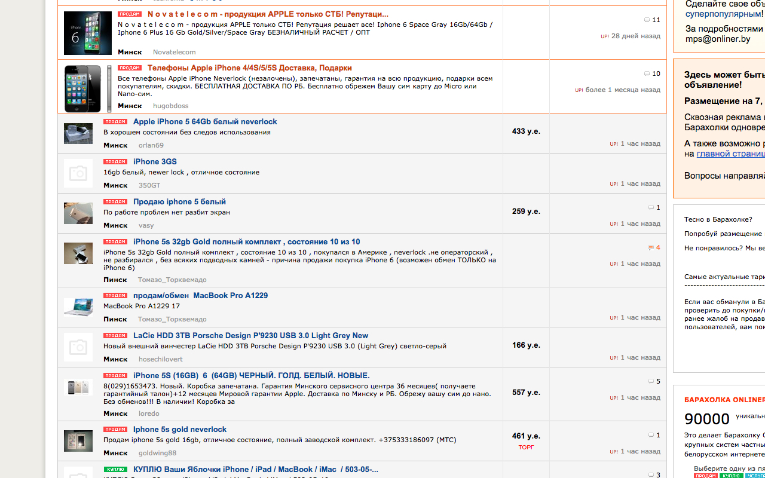Click thumbnail of iPhone 5 64Gb белый listing
765x478 pixels.
(x=78, y=133)
